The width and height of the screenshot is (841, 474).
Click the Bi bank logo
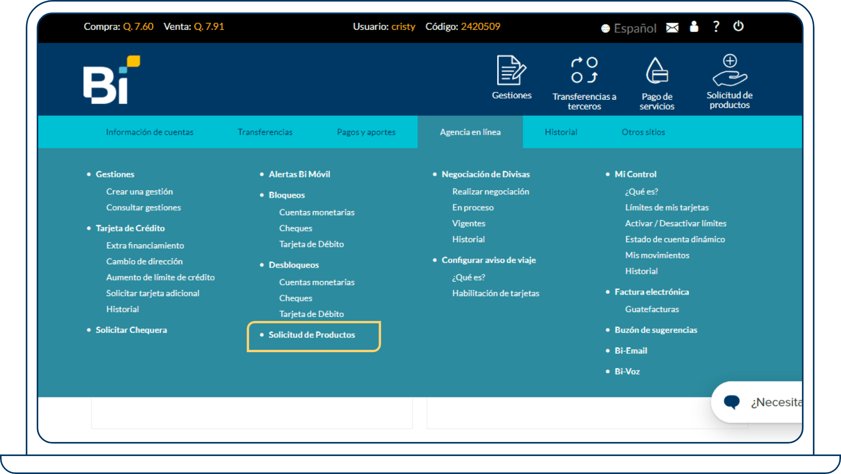point(111,80)
